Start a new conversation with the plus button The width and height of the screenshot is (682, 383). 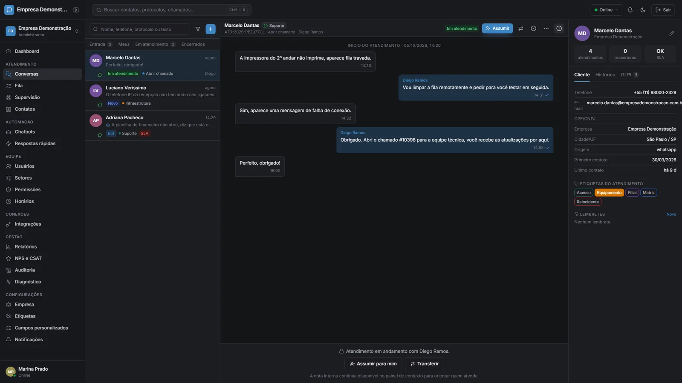pos(211,29)
